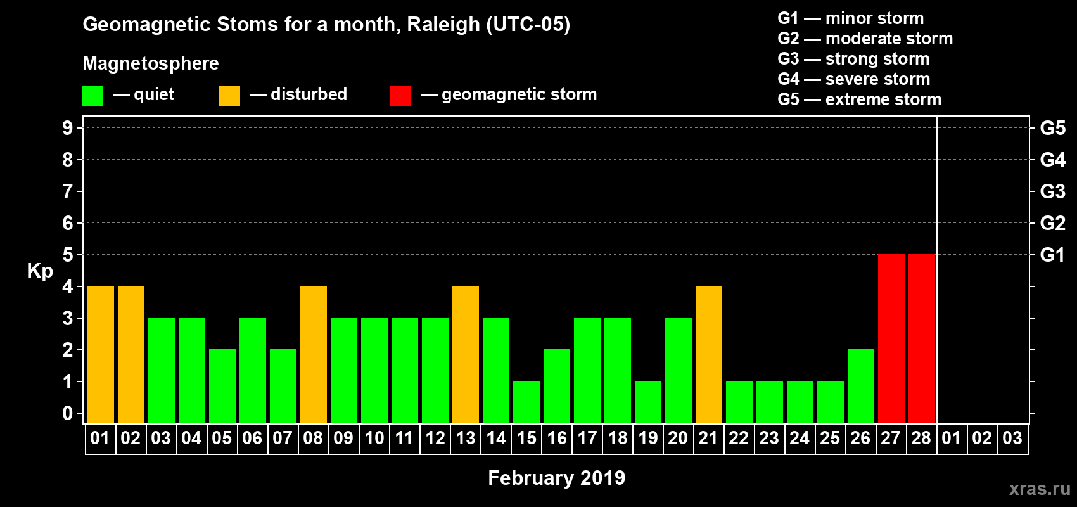Screen dimensions: 1077x507
Task: Click the green quiet legend swatch
Action: tap(92, 96)
